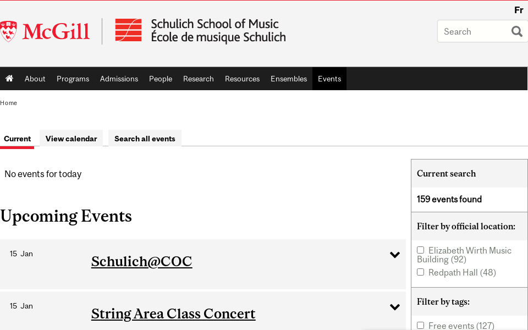Open the Programs menu
The width and height of the screenshot is (528, 330).
(x=73, y=79)
